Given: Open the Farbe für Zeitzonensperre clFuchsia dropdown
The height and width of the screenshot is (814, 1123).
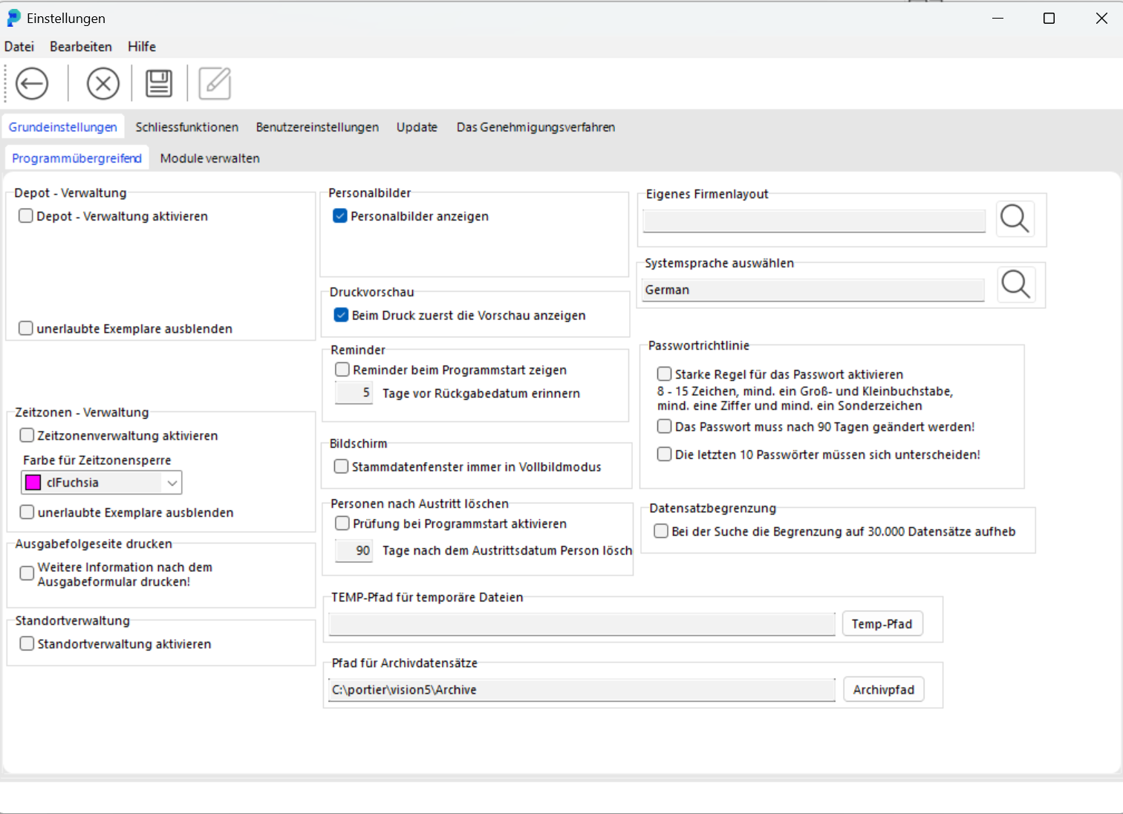Looking at the screenshot, I should 102,483.
